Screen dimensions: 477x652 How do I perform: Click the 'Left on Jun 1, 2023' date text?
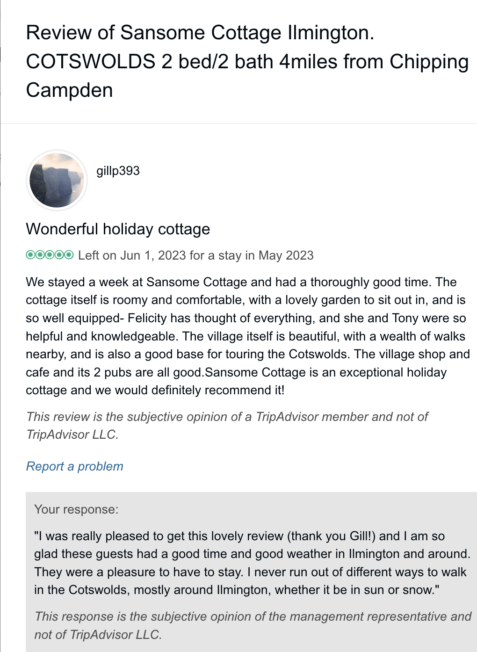point(132,255)
